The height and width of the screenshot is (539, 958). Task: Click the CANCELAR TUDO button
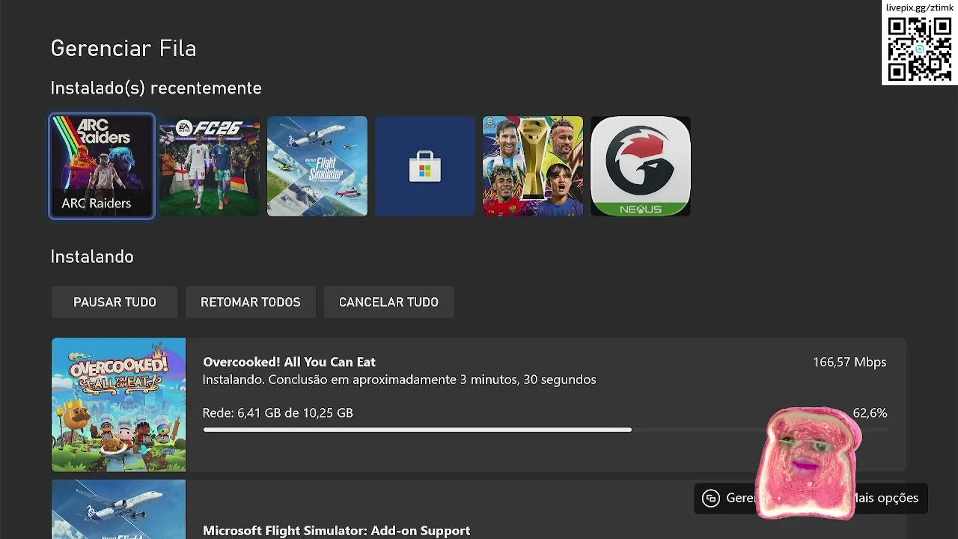(388, 302)
